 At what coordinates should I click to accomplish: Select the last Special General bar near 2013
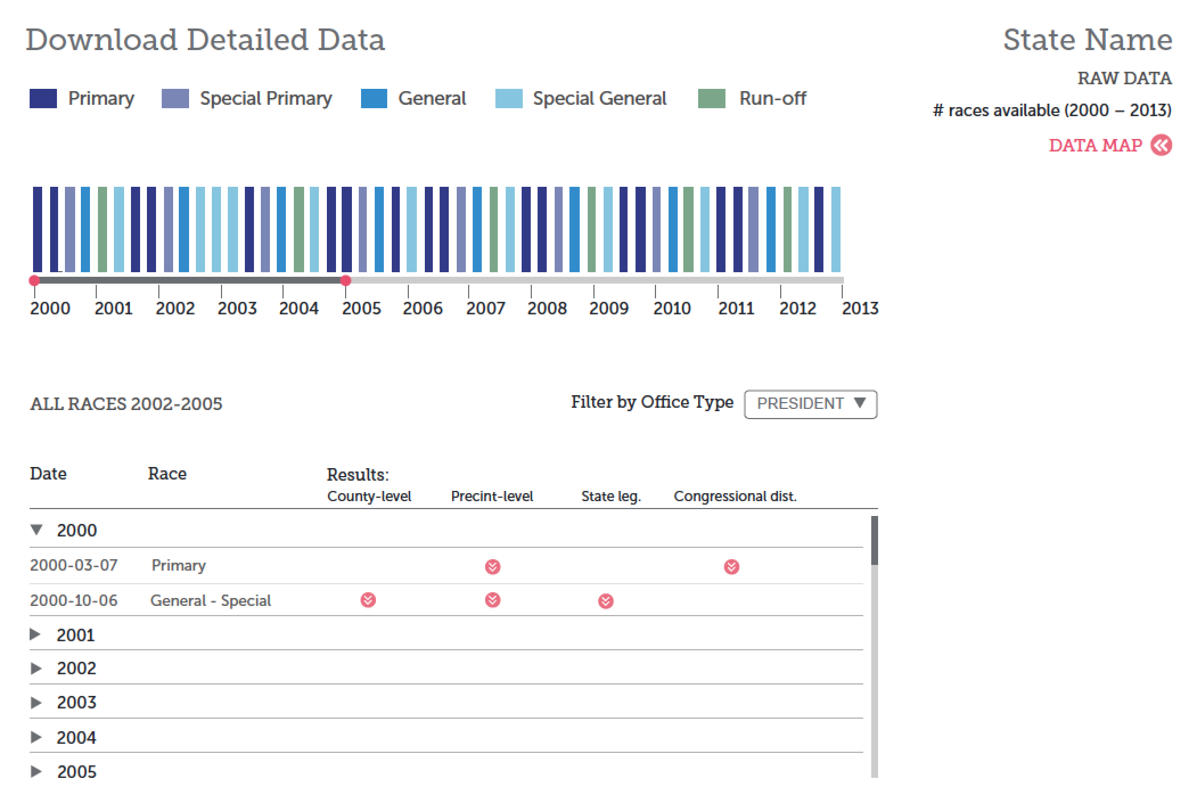click(x=836, y=230)
